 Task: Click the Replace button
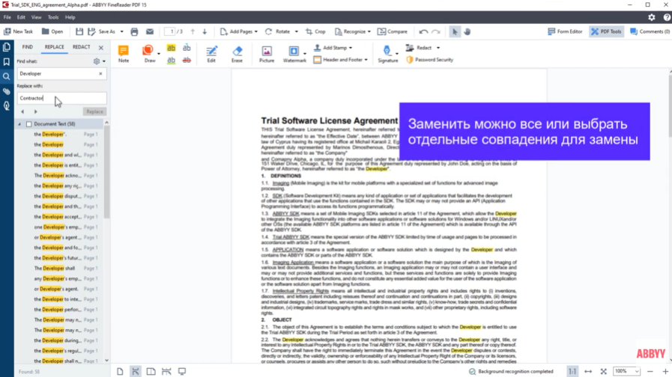click(94, 111)
